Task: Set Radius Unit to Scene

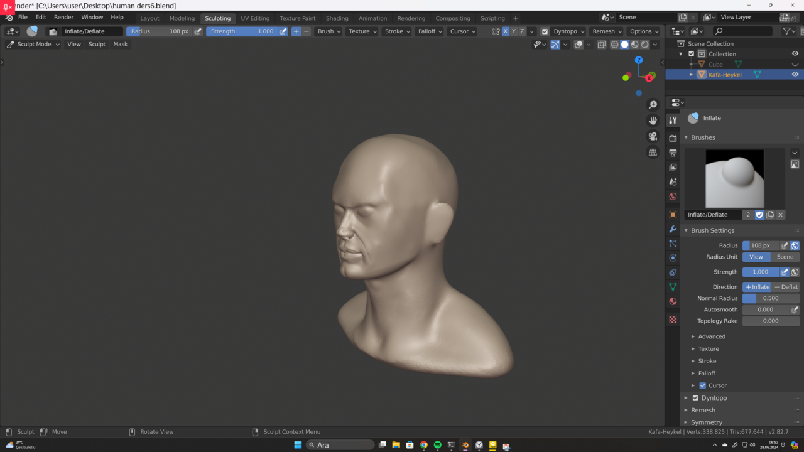Action: pos(785,257)
